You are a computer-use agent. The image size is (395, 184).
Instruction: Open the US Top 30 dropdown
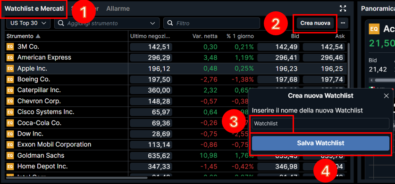28,23
